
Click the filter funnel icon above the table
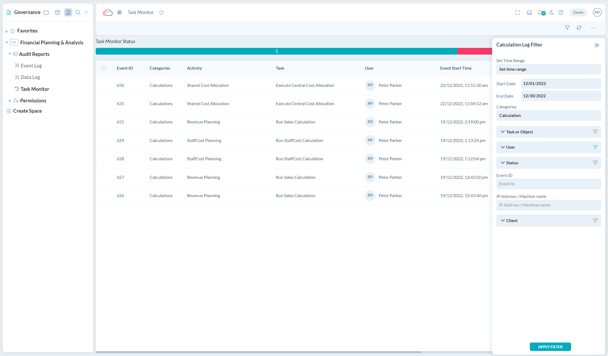[567, 27]
